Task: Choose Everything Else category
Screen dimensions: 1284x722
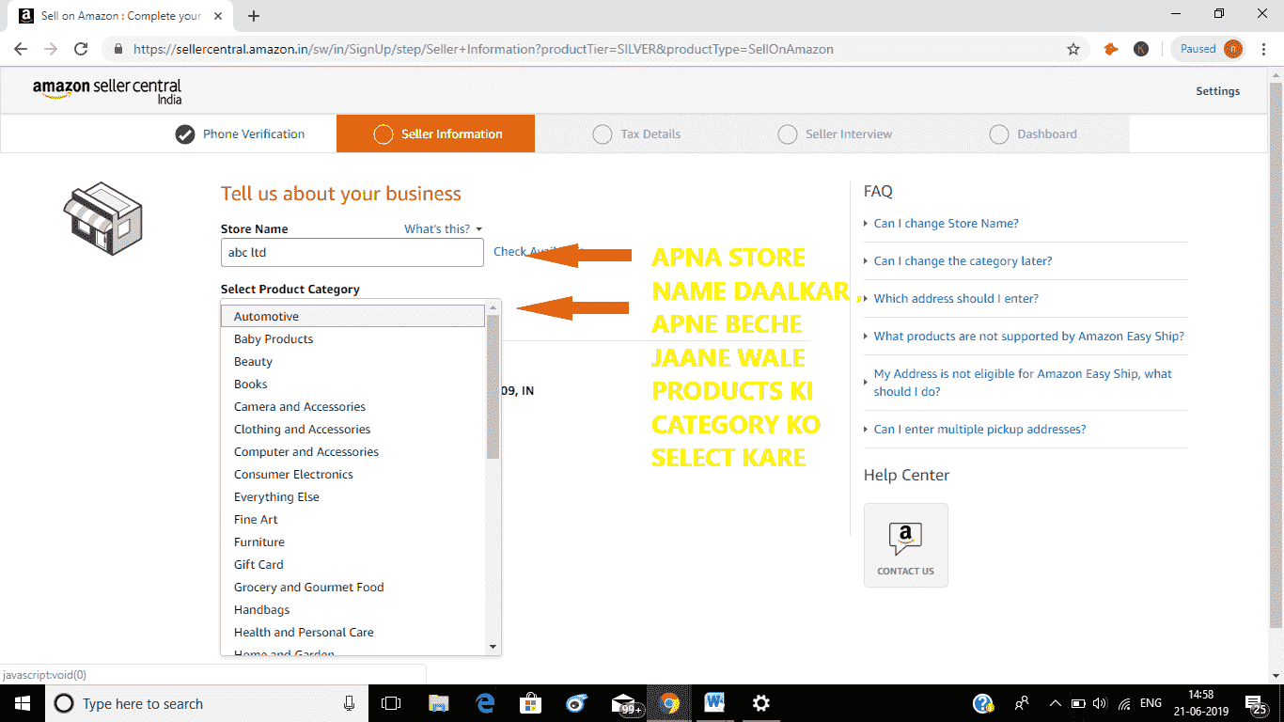Action: [x=352, y=497]
